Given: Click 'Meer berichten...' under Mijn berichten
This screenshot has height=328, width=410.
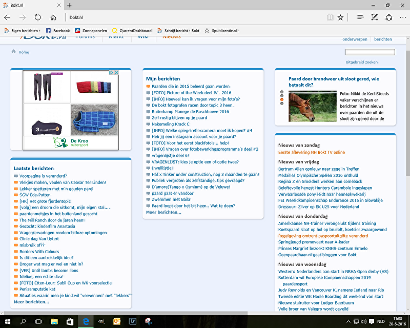Looking at the screenshot, I should tap(163, 212).
